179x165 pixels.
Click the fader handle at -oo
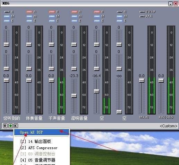(119, 112)
